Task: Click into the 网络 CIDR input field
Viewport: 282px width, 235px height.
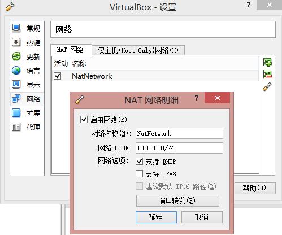Action: coord(179,148)
